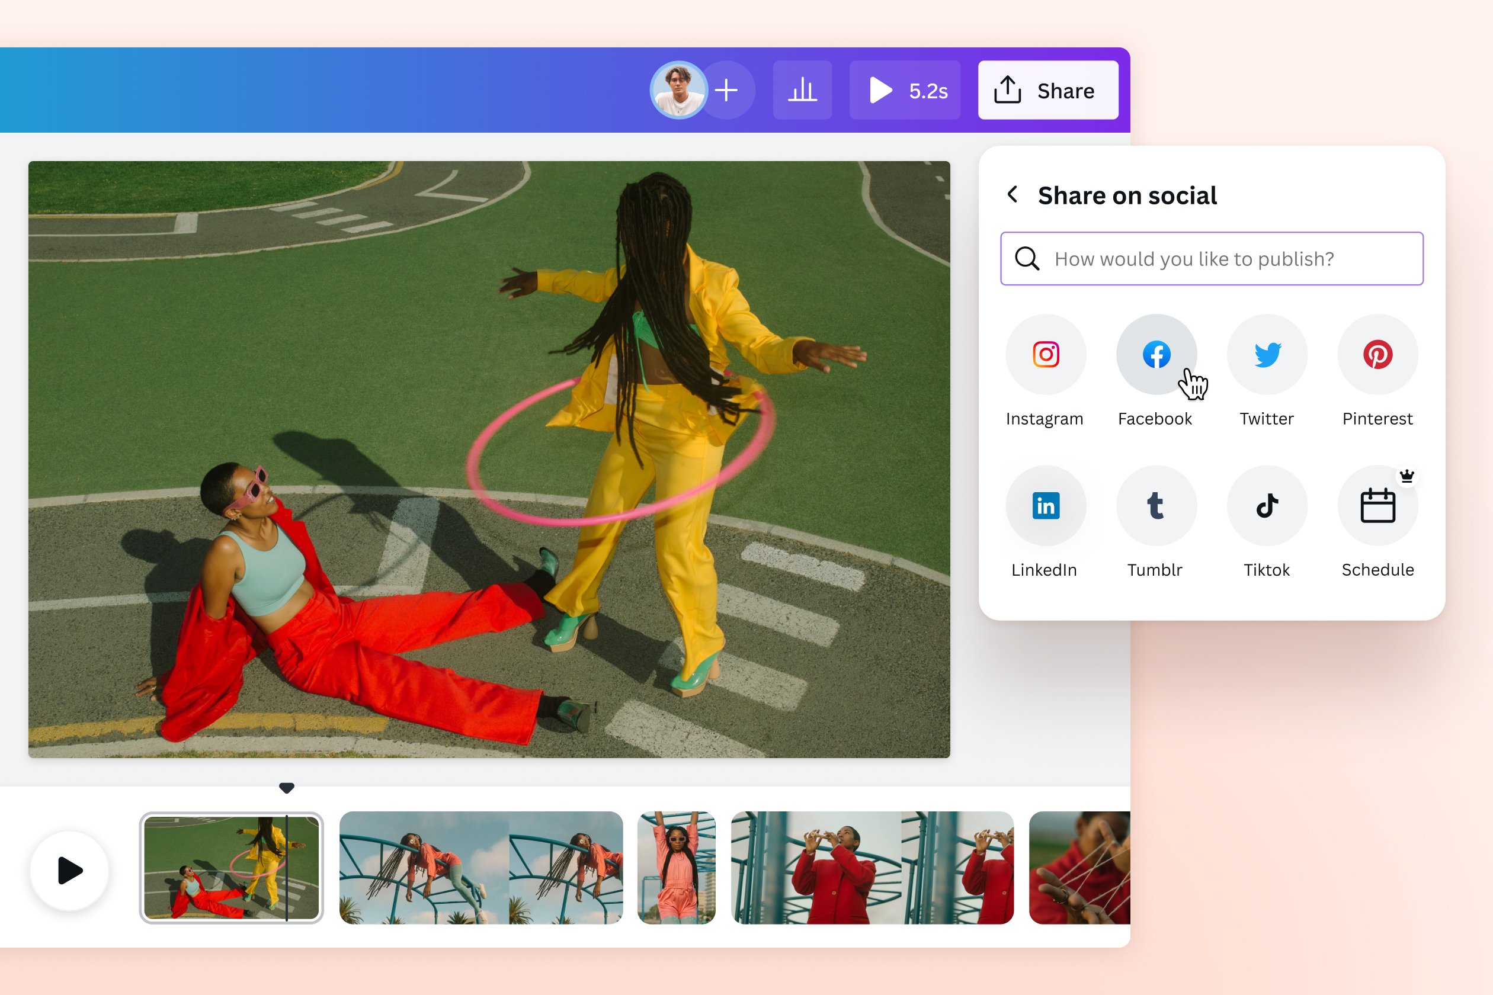The width and height of the screenshot is (1493, 995).
Task: Open Pinterest sharing option
Action: [1377, 354]
